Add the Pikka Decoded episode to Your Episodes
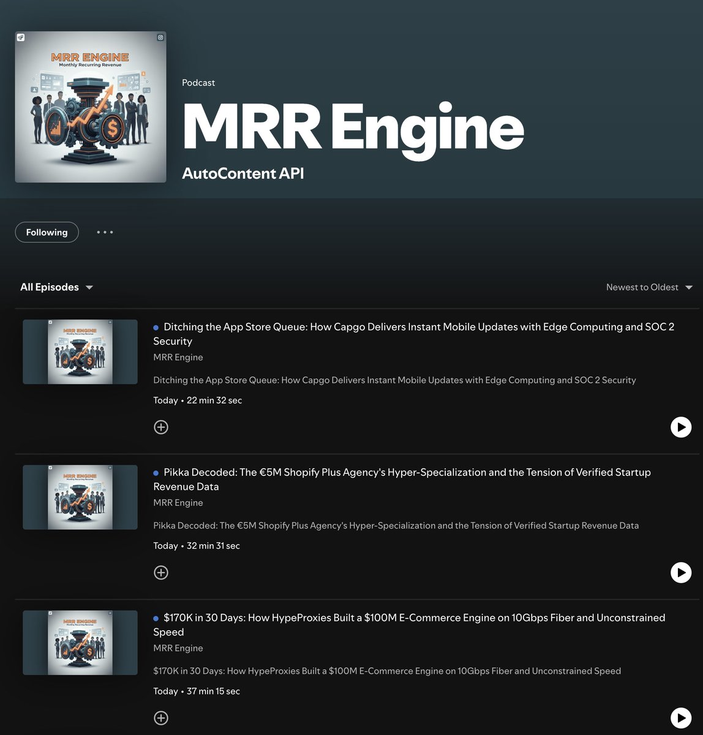This screenshot has width=703, height=735. pos(161,572)
